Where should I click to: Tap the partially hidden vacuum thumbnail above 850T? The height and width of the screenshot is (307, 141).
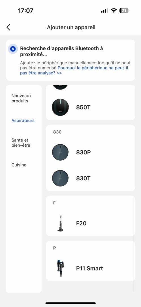60,87
